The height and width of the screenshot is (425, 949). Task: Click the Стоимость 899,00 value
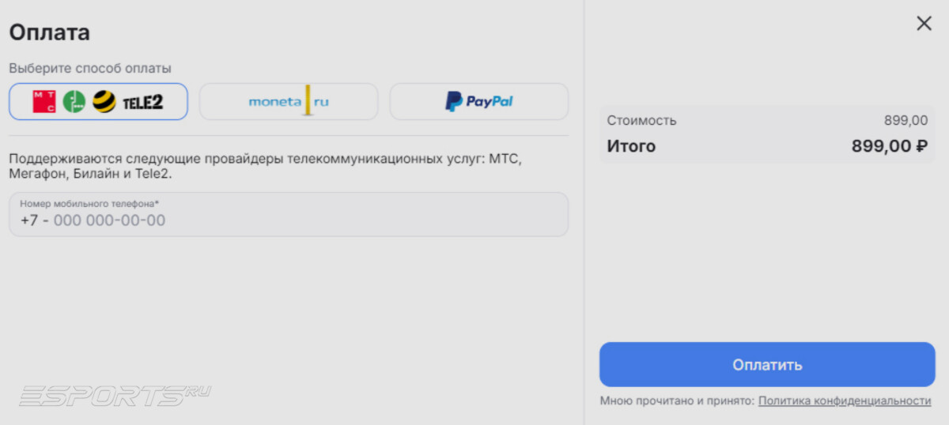click(906, 121)
